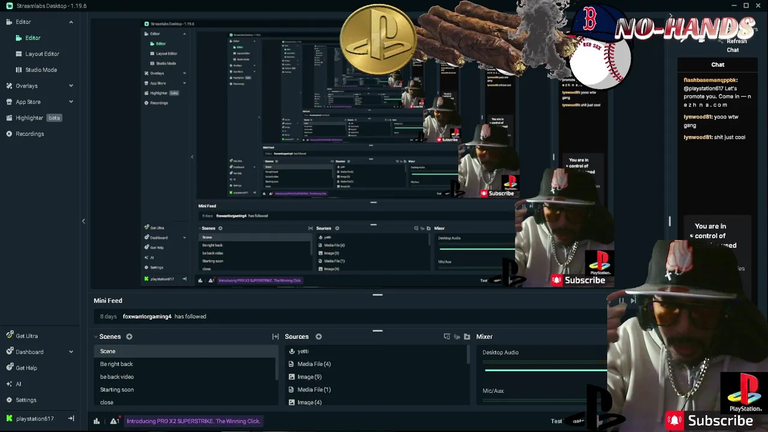Open Layout Editor

pos(42,54)
